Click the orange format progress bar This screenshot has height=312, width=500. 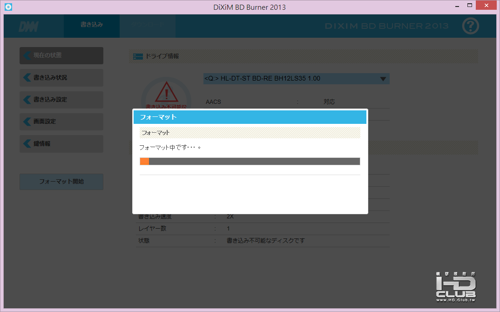(250, 162)
